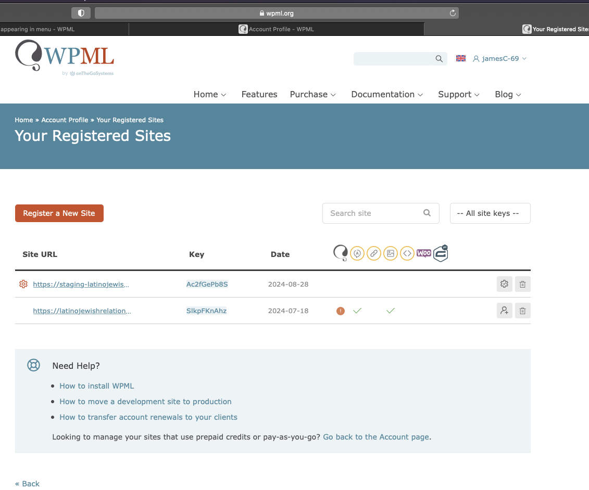
Task: Click the 'Your Registered Sites' page title
Action: pos(93,135)
